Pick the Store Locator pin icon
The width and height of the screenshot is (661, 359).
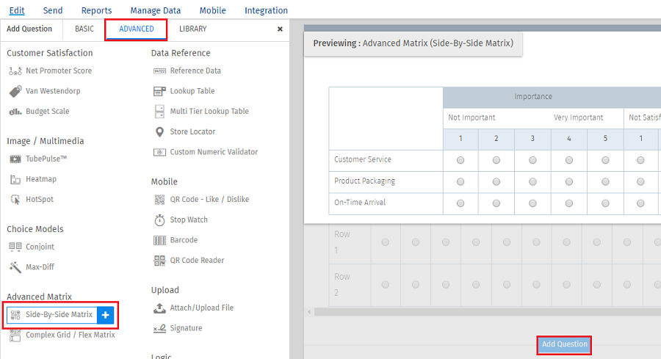point(159,132)
